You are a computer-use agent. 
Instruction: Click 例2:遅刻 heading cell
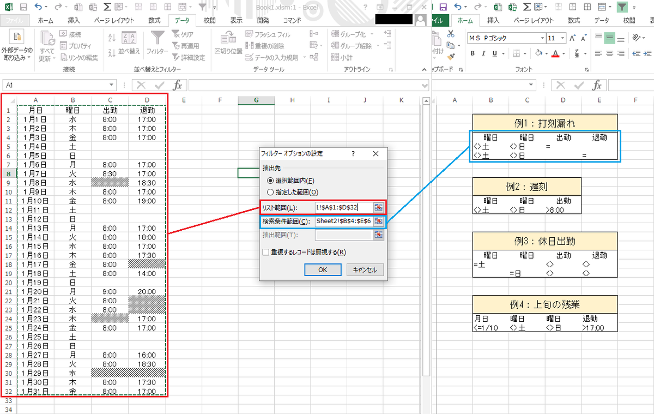tap(526, 187)
